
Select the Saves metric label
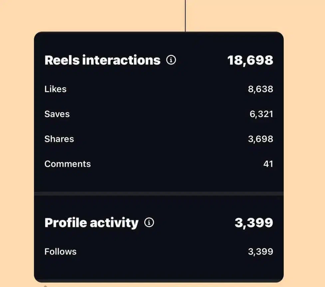point(57,114)
